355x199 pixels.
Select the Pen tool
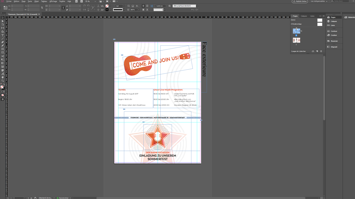(x=3, y=42)
